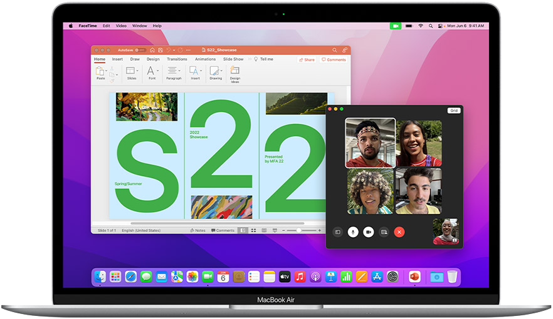Open the Draw ribbon tab
The image size is (553, 319).
[x=135, y=59]
